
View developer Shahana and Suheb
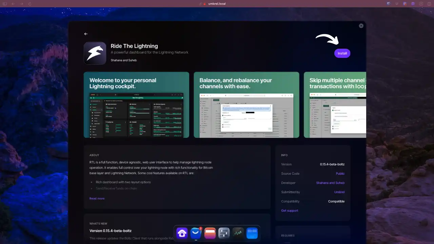click(x=330, y=183)
